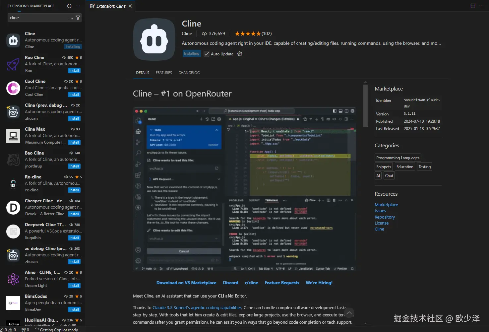Open the Issues resource link
This screenshot has height=332, width=489.
pos(380,211)
